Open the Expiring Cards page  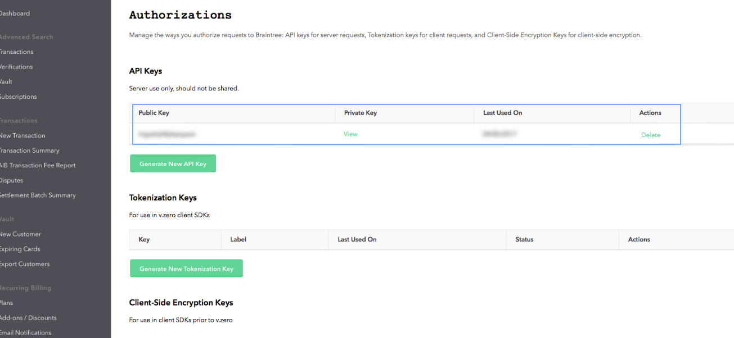tap(20, 249)
